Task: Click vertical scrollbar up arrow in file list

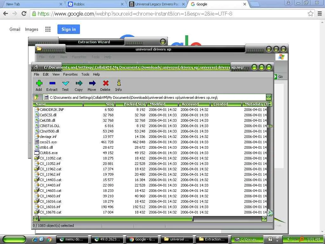Action: point(270,104)
